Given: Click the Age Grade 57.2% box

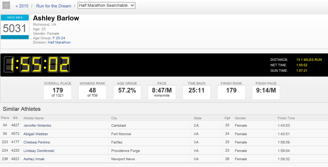Looking at the screenshot, I should [127, 92].
